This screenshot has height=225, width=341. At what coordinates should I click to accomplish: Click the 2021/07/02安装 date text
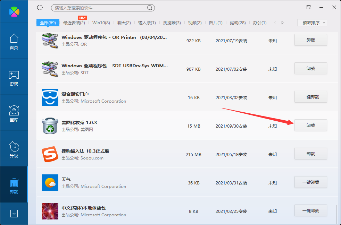click(x=231, y=69)
